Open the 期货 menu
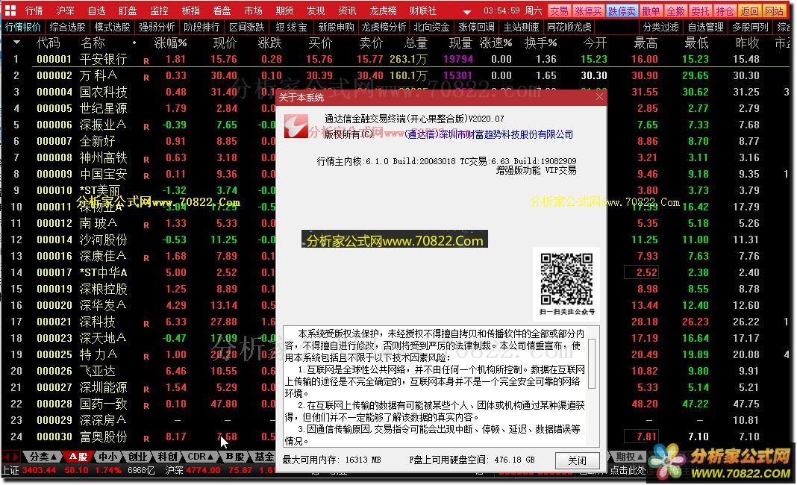 (x=284, y=10)
